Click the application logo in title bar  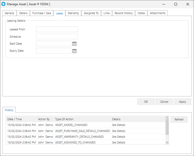click(4, 4)
